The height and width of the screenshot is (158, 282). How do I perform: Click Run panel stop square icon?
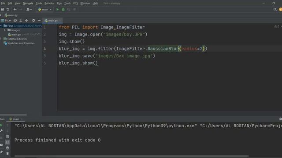pos(1,138)
